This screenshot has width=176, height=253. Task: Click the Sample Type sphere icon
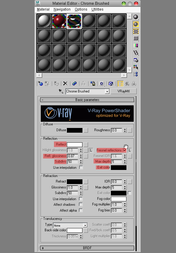pos(136,17)
